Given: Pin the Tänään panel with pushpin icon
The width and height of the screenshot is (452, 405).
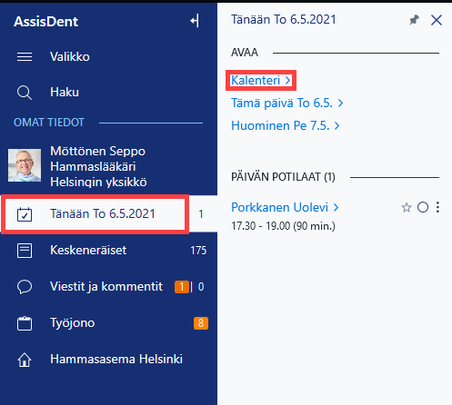Looking at the screenshot, I should click(x=414, y=20).
